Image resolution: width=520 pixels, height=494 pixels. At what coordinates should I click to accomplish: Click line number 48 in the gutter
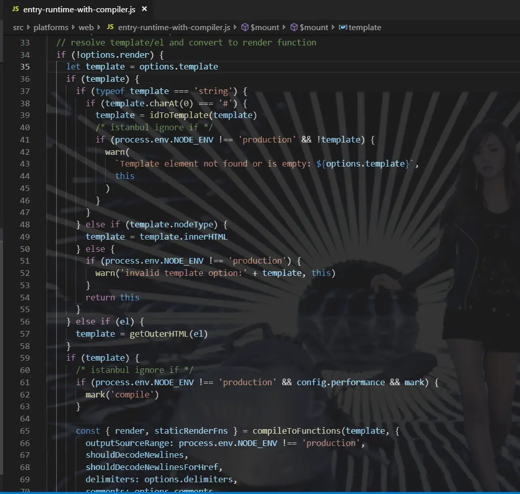(x=25, y=225)
